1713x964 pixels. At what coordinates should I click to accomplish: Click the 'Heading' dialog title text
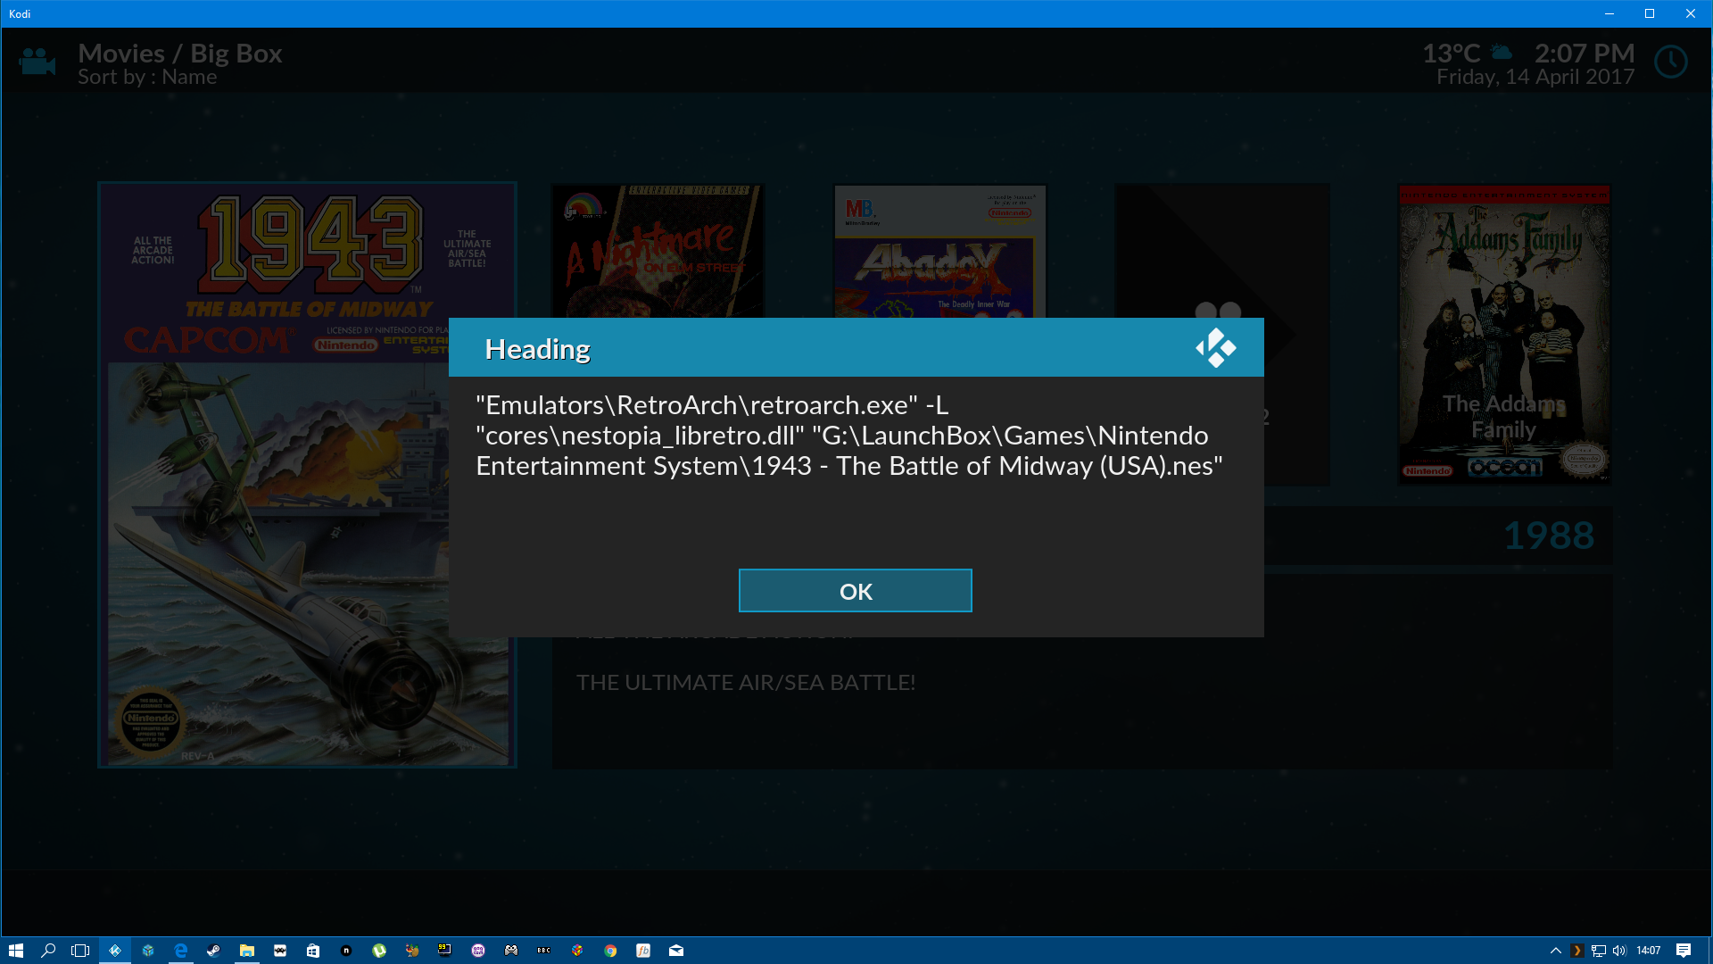pos(537,349)
